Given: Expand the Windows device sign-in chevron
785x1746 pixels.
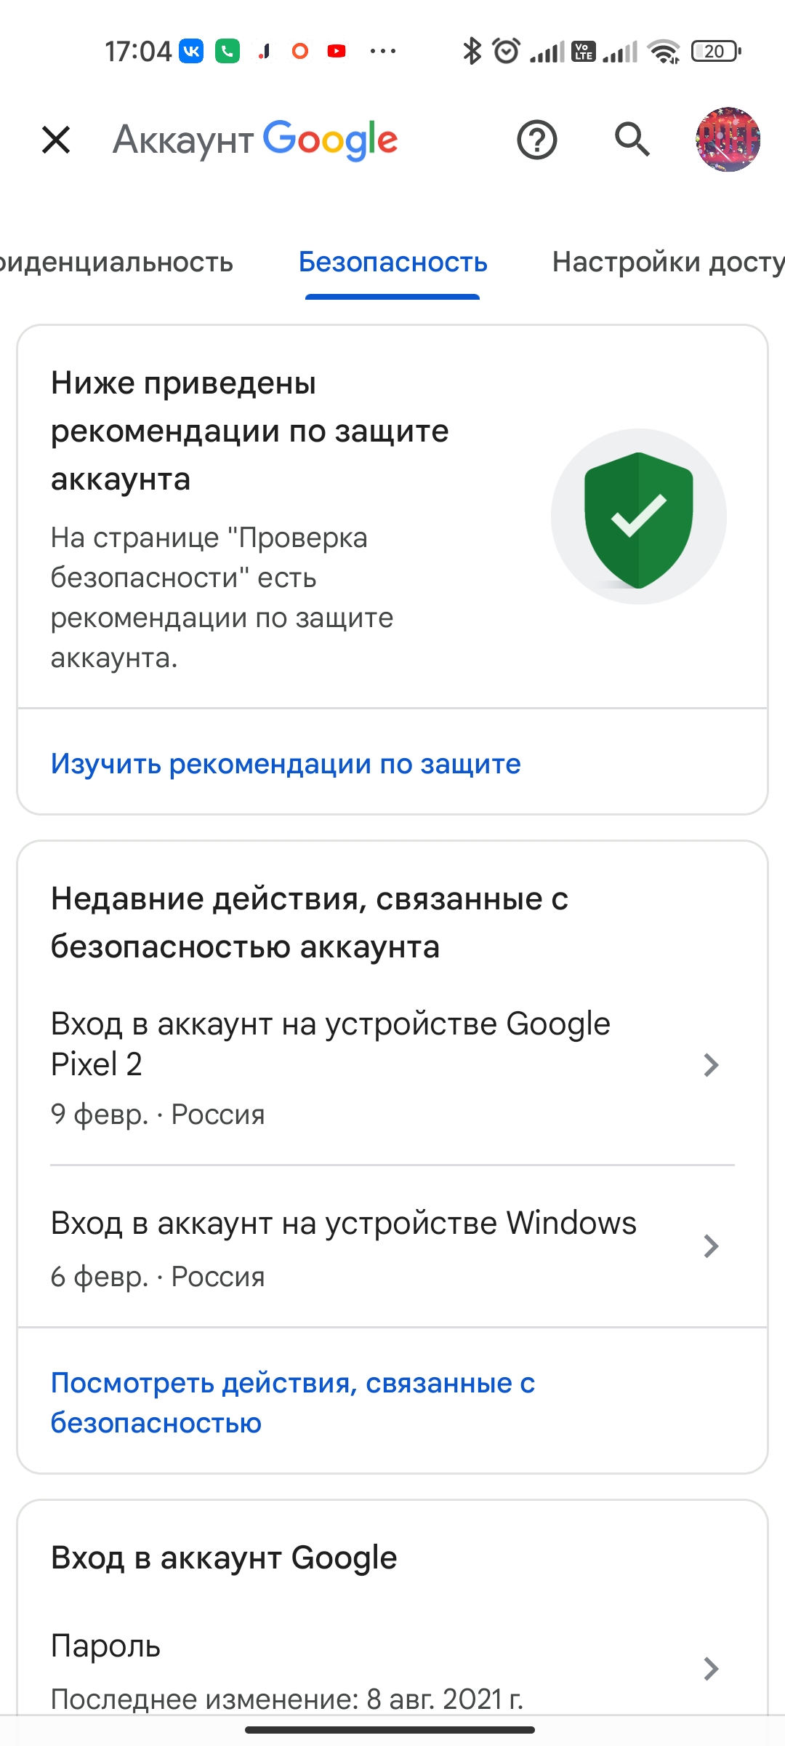Looking at the screenshot, I should click(x=712, y=1246).
